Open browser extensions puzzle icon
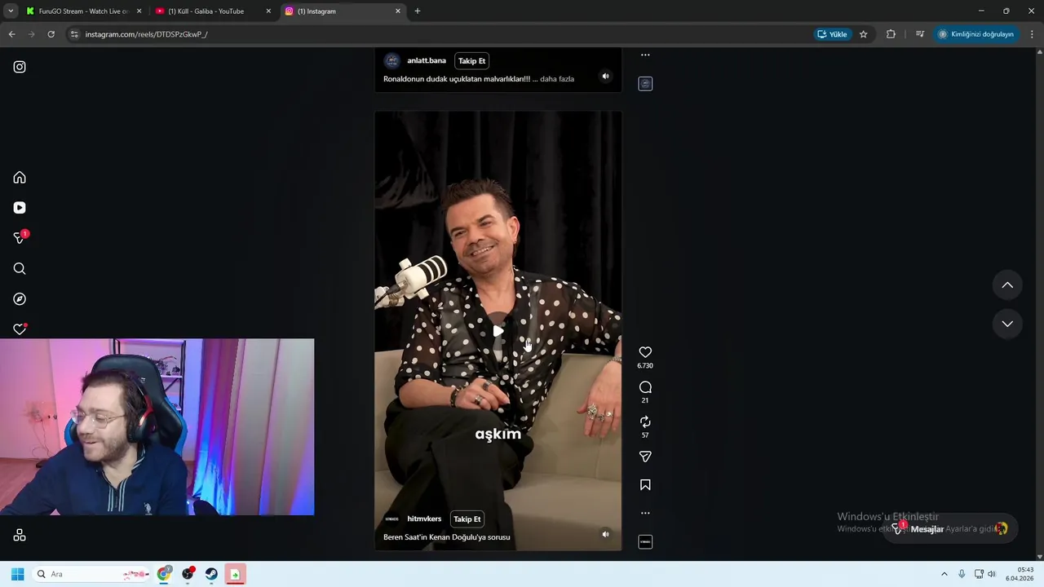Image resolution: width=1044 pixels, height=587 pixels. coord(891,34)
